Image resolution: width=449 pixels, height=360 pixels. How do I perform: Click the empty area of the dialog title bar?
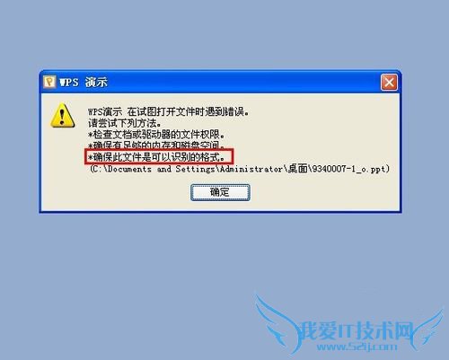(242, 82)
